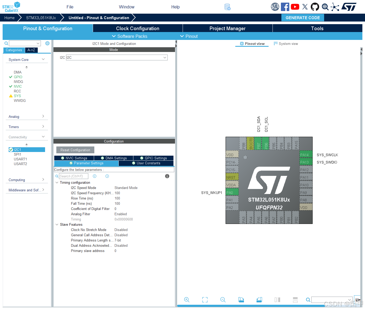Zoom out of the pinout view

pos(223,300)
